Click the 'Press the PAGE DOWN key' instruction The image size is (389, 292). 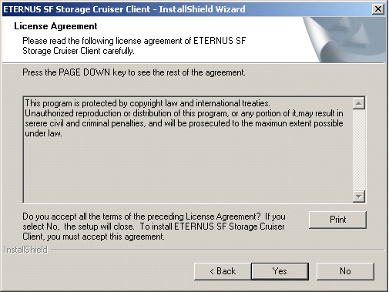point(134,72)
